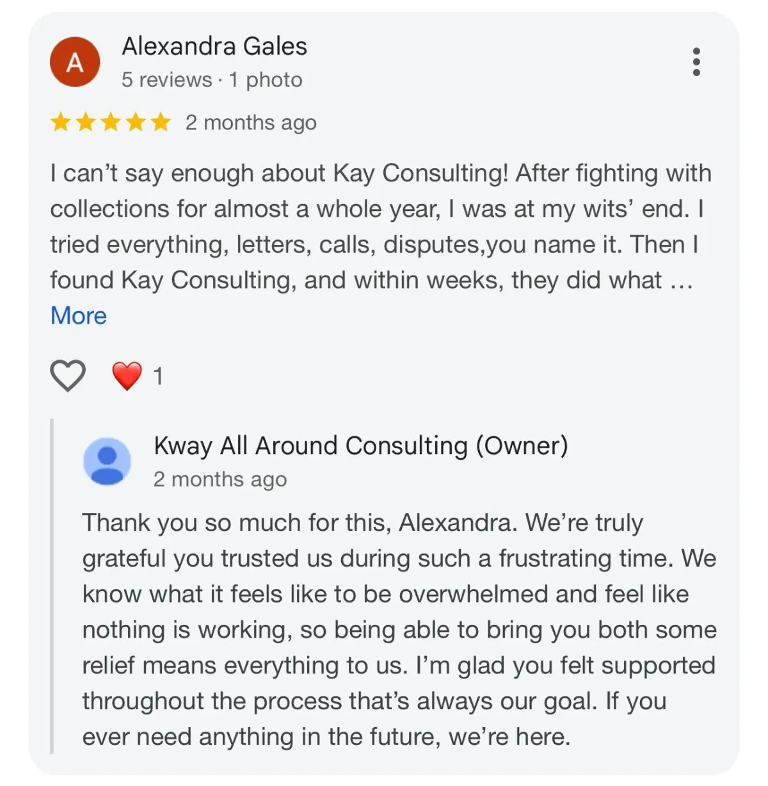
Task: Click the red heart reaction emoji
Action: (127, 375)
